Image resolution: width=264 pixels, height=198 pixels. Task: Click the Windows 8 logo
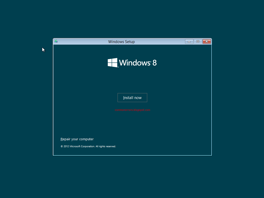pos(132,63)
